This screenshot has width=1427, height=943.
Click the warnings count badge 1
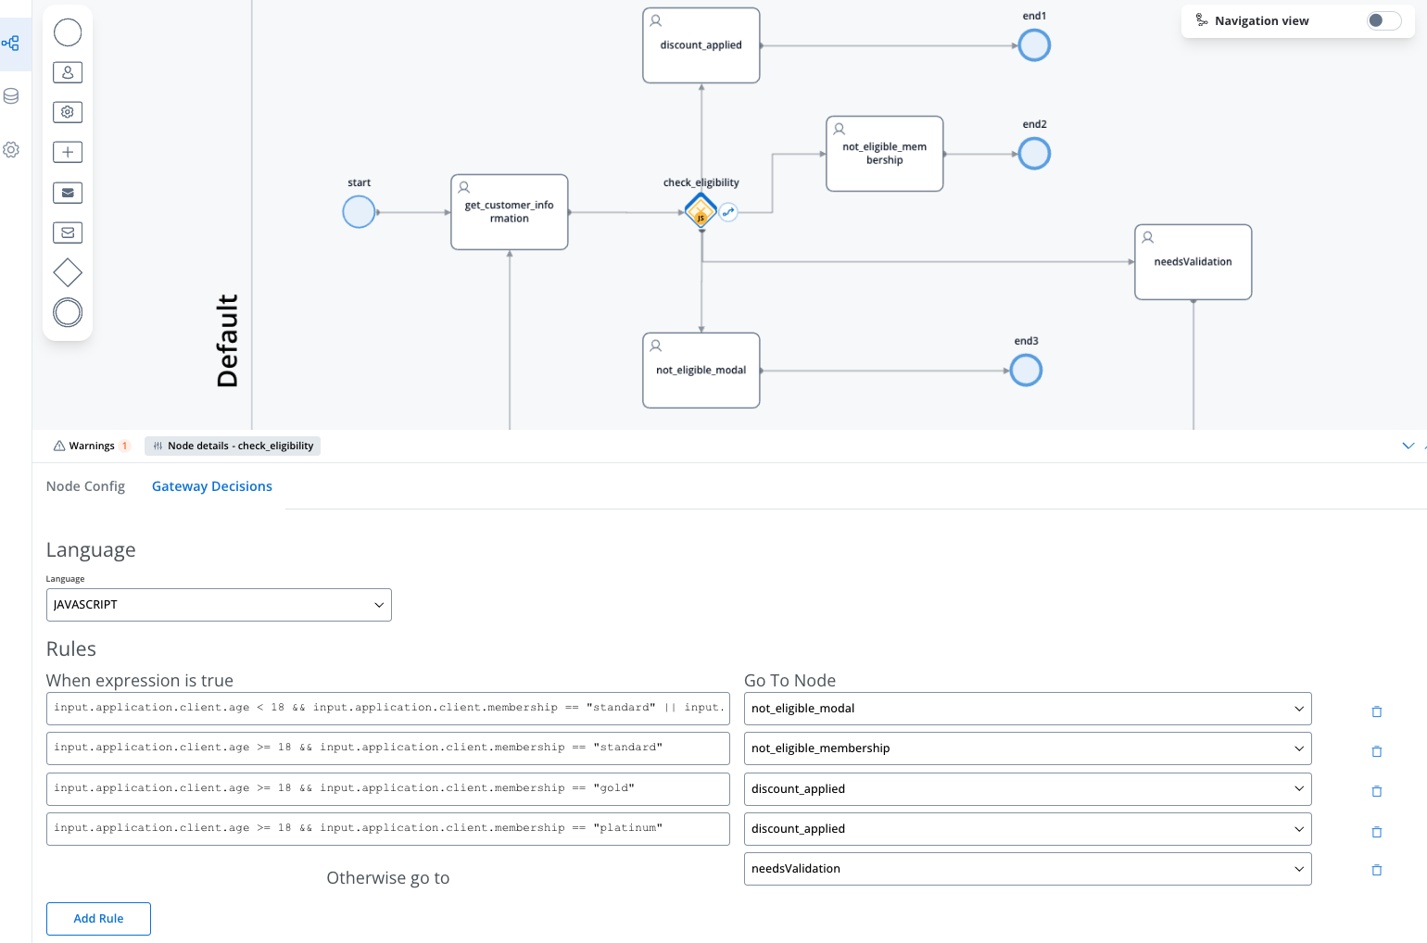coord(125,446)
